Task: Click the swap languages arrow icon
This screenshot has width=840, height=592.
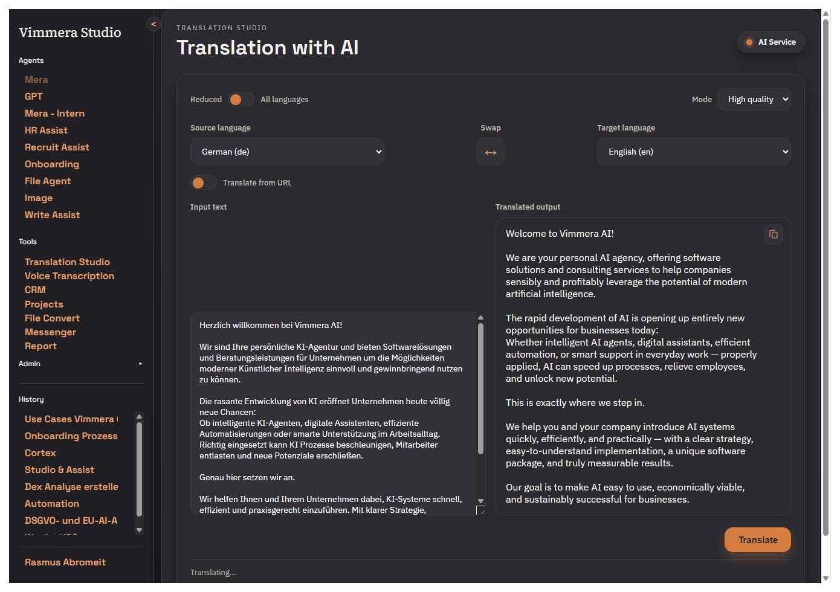Action: (x=490, y=152)
